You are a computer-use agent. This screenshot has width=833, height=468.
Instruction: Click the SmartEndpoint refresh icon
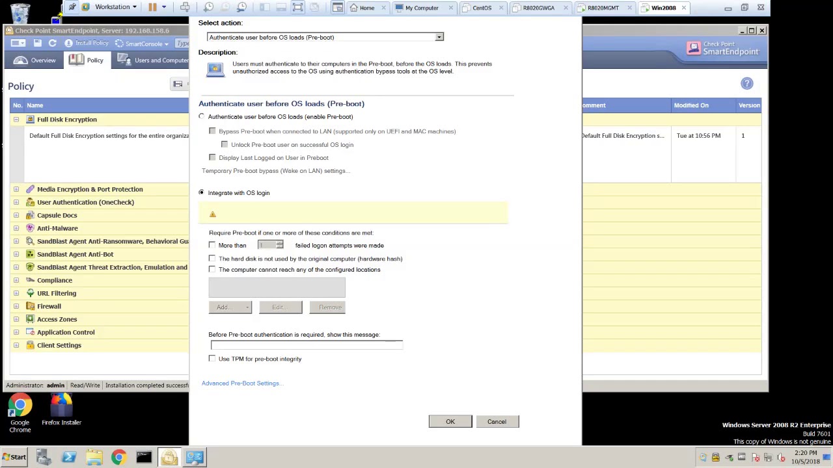52,44
